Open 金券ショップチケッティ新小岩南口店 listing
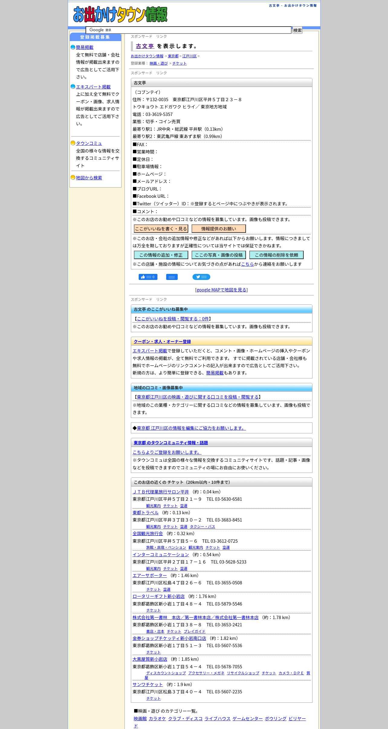Screen dimensions: 388x729 pyautogui.click(x=170, y=638)
